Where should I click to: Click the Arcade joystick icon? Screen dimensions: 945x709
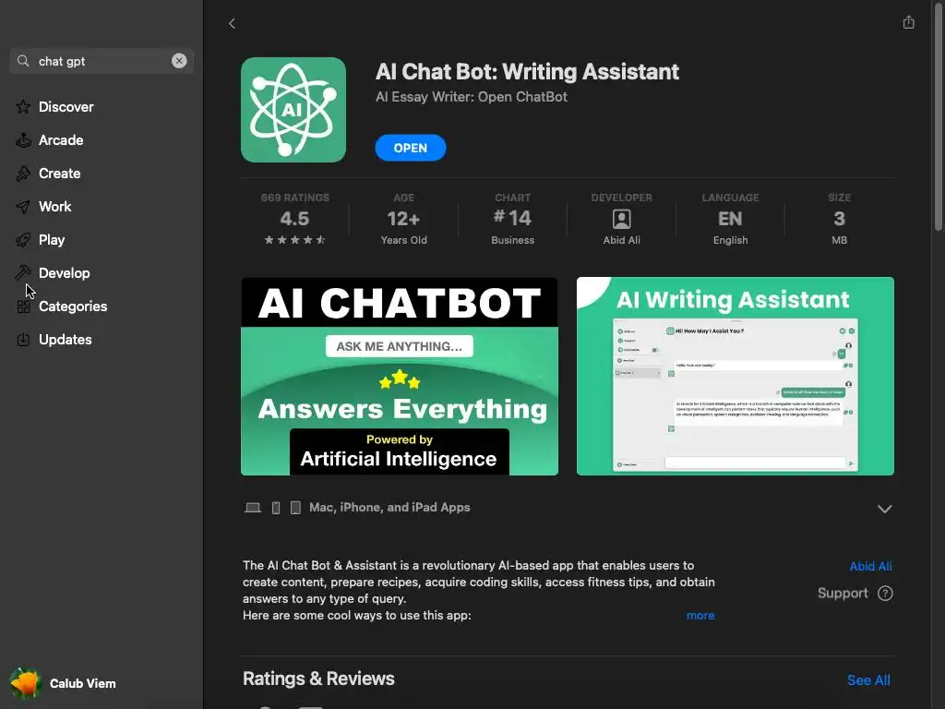[x=23, y=140]
